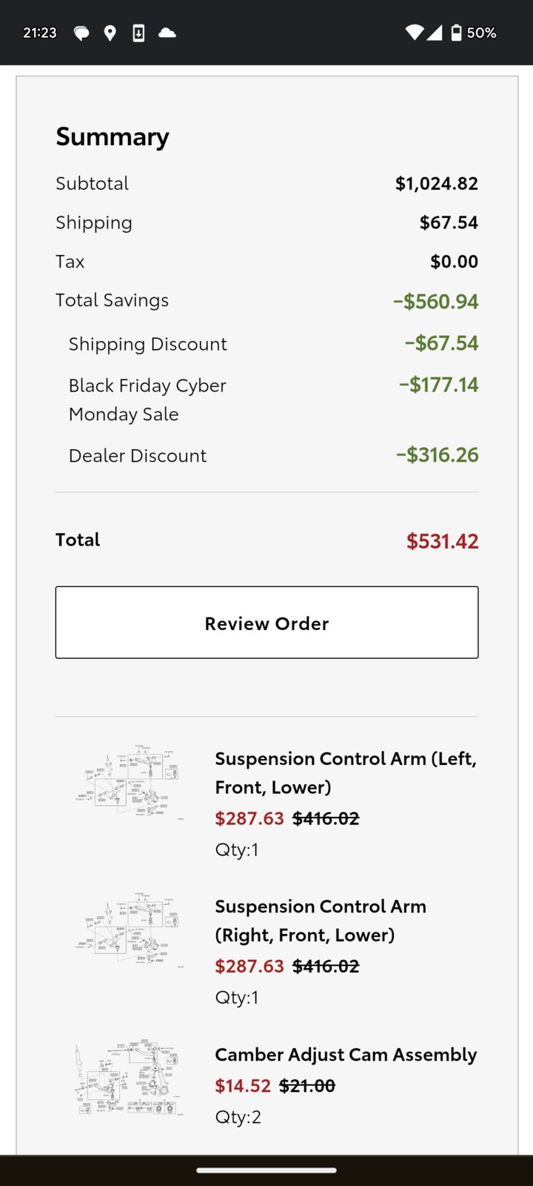Open the Camber Adjust Cam Assembly product link
Image resolution: width=533 pixels, height=1186 pixels.
click(346, 1054)
